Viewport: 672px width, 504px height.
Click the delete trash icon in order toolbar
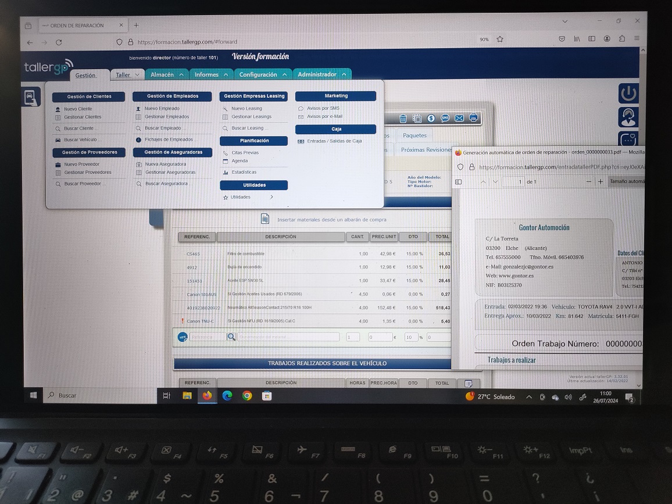click(403, 119)
